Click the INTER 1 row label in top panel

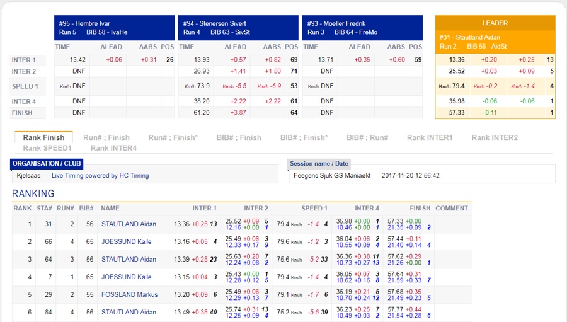23,60
